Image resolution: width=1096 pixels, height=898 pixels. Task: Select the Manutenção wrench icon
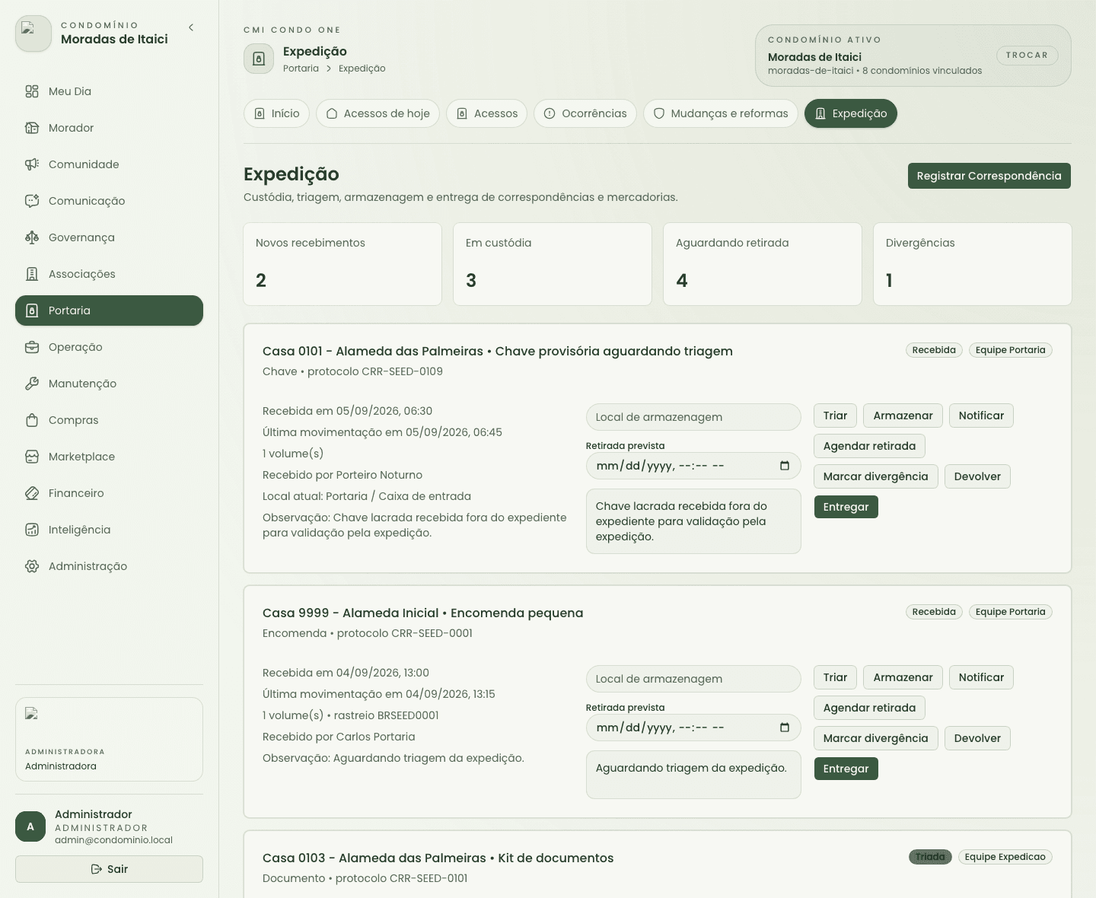click(x=32, y=384)
